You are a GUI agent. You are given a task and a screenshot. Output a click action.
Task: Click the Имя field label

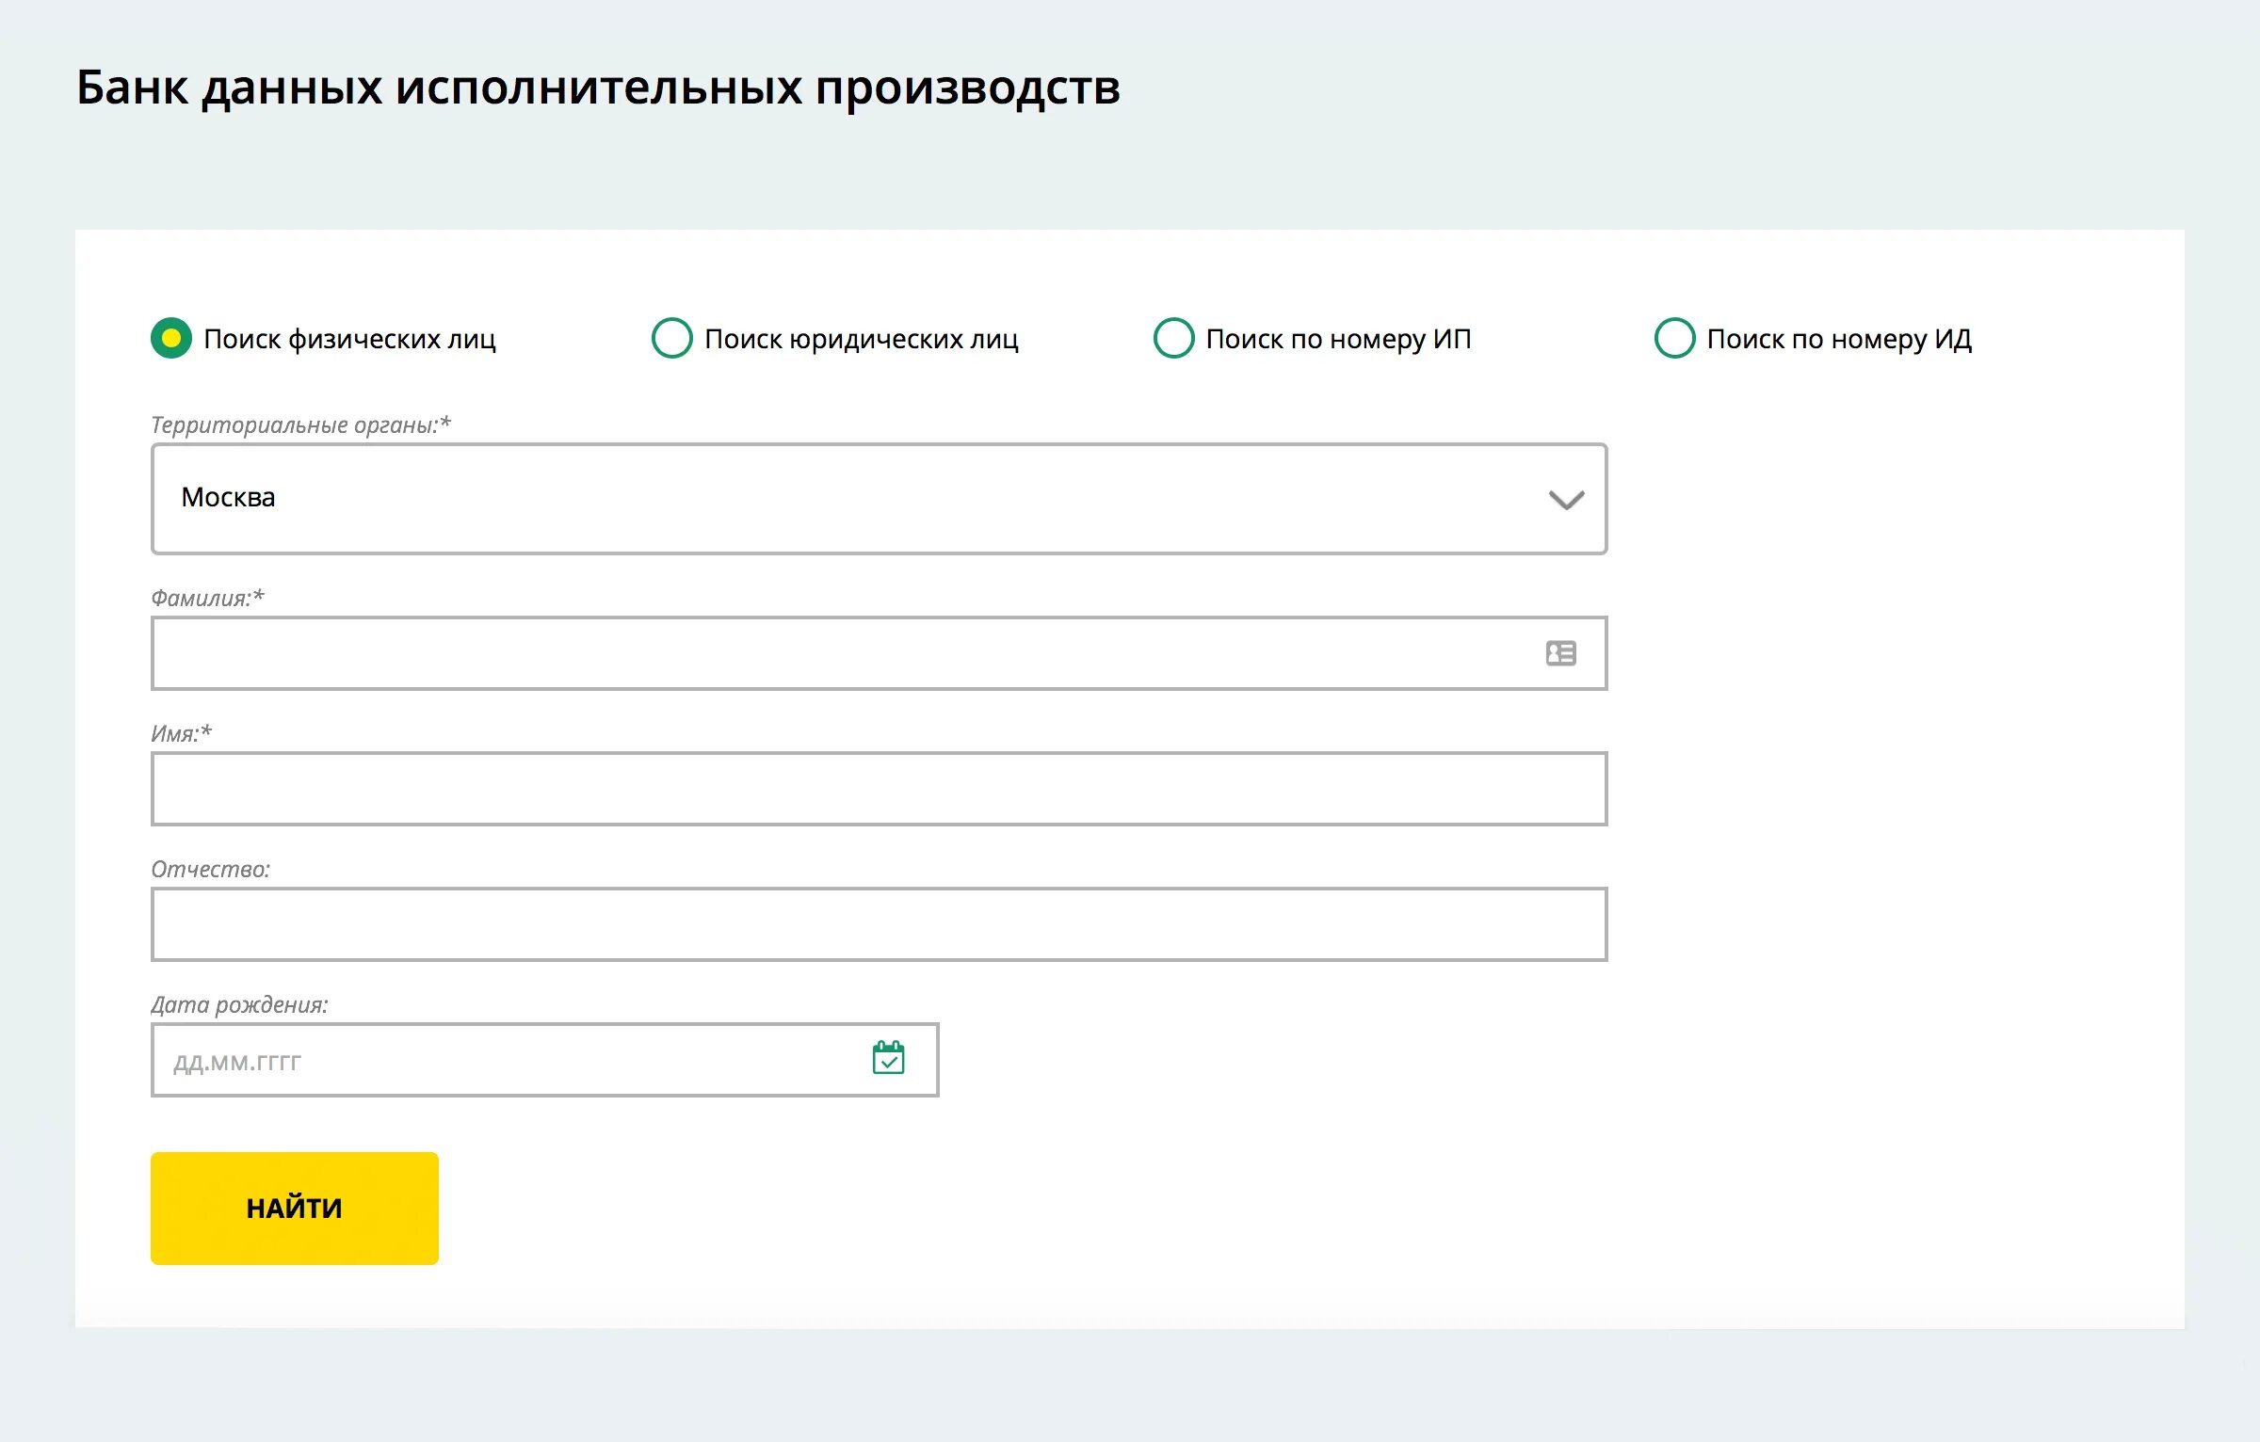tap(181, 733)
